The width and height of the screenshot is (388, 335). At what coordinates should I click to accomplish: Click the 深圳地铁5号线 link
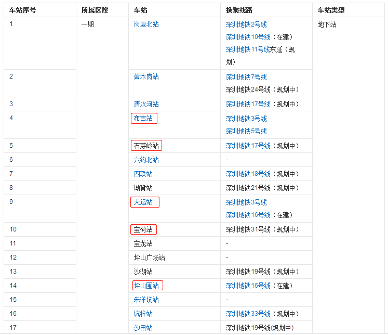click(246, 131)
